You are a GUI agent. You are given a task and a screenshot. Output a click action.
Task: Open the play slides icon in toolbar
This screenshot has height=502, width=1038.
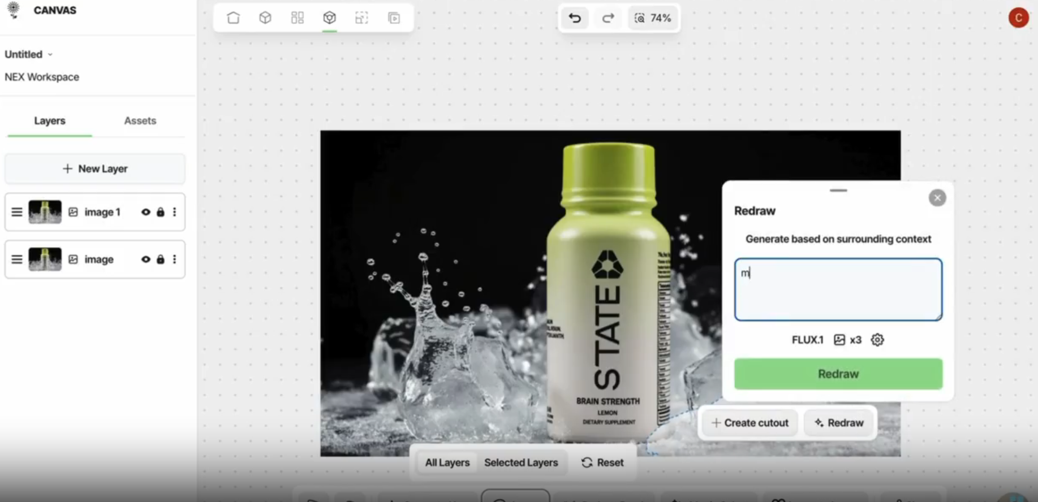[x=394, y=18]
